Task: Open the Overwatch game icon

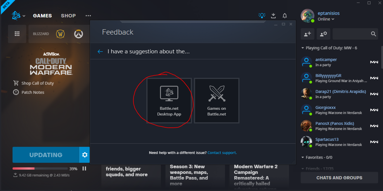Action: pos(78,34)
